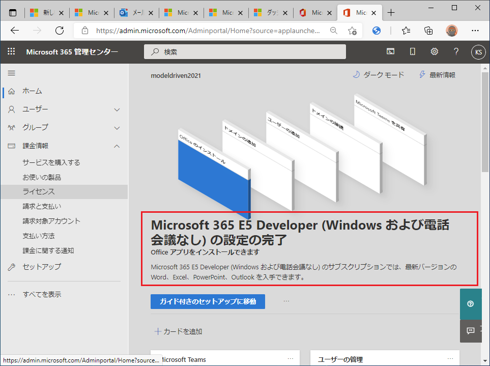Go back with browser back arrow
Screen dimensions: 490x366
pos(15,31)
